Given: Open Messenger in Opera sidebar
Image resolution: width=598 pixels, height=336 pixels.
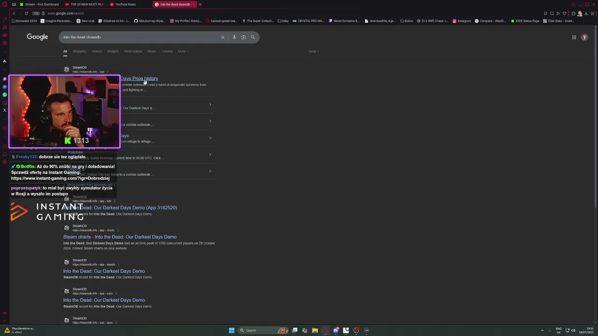Looking at the screenshot, I should 5,87.
